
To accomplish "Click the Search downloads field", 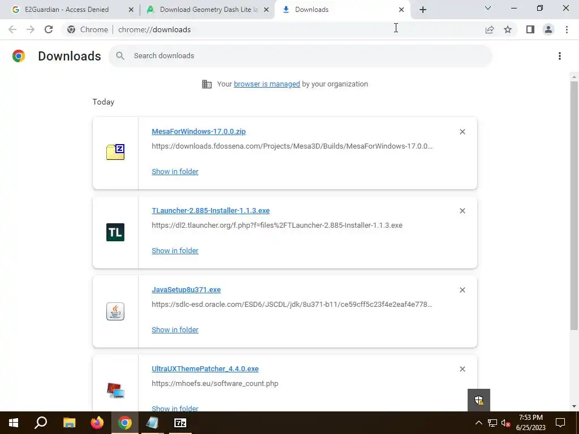I will pyautogui.click(x=300, y=56).
